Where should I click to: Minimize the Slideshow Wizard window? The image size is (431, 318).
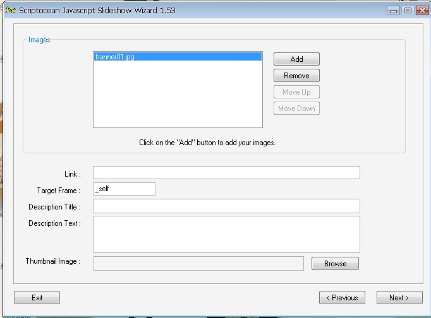click(x=393, y=11)
